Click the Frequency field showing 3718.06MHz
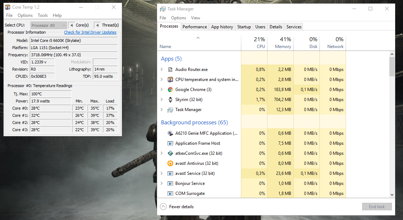The width and height of the screenshot is (403, 220). (x=74, y=55)
